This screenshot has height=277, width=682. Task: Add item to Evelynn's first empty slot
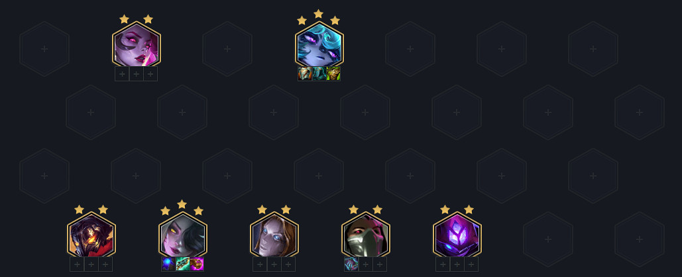(x=122, y=74)
